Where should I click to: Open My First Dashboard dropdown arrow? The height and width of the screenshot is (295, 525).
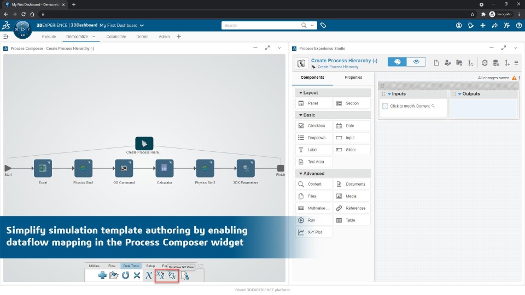point(142,26)
